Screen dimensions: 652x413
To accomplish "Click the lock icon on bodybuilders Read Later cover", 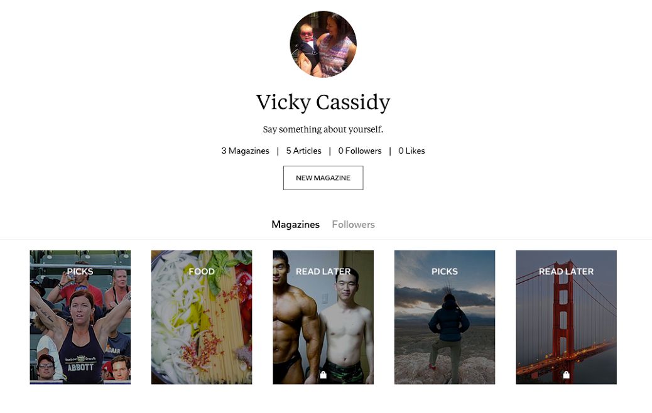I will [x=323, y=375].
